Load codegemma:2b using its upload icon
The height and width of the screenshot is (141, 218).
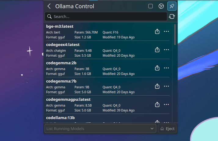[x=157, y=68]
